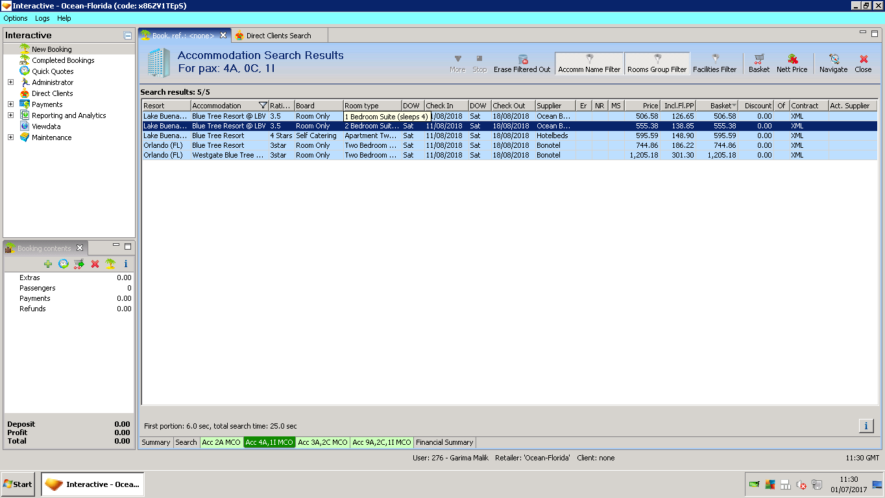Click the info button below the results
Image resolution: width=885 pixels, height=498 pixels.
click(866, 425)
